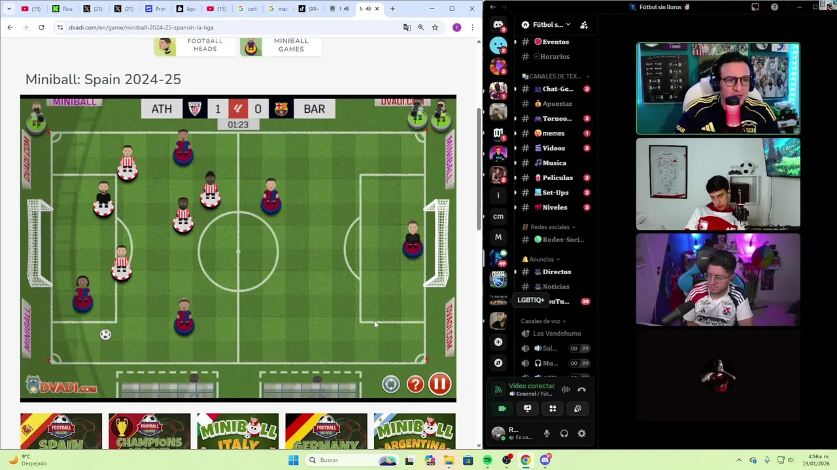Toggle Discord camera on/off
The width and height of the screenshot is (837, 470).
tap(502, 409)
